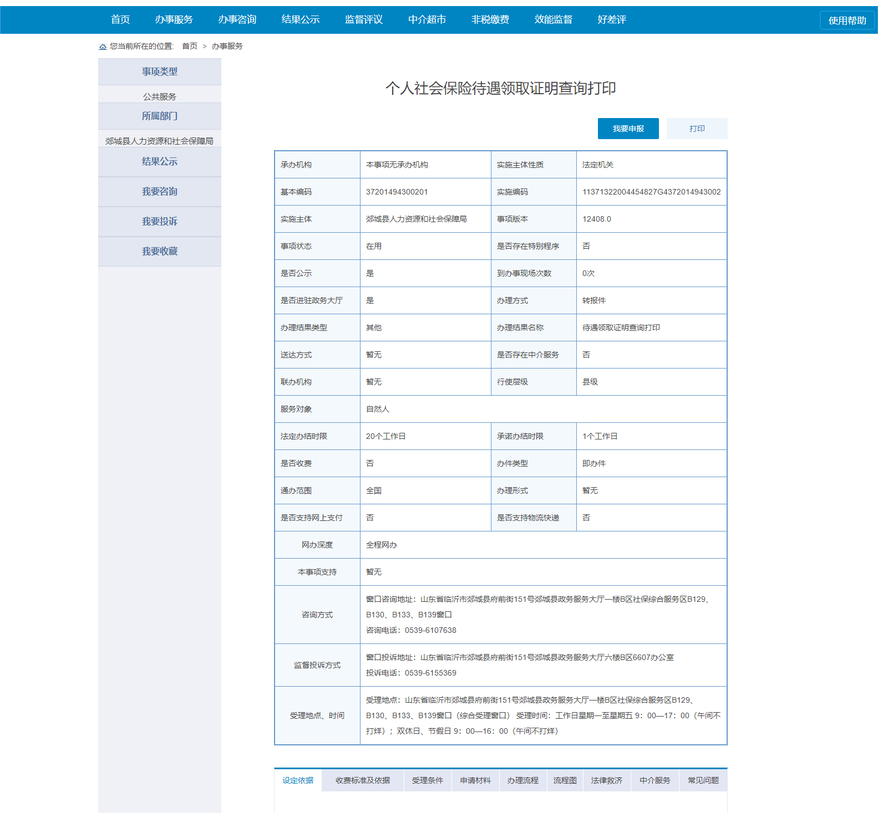Open 首页 in the top navigation
The image size is (878, 813).
coord(120,20)
